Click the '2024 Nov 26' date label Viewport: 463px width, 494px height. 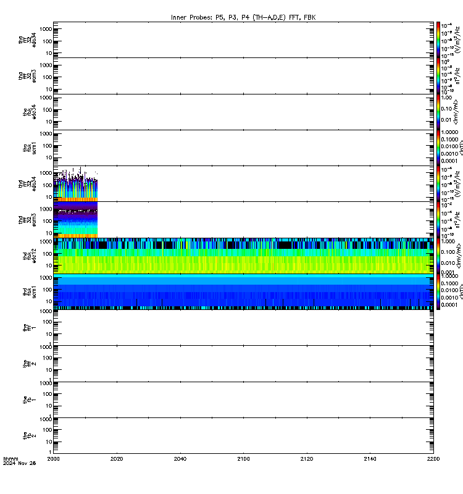click(20, 463)
